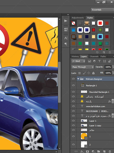Open the Pass Through blend mode dropdown
Image resolution: width=114 pixels, height=153 pixels.
coord(83,67)
